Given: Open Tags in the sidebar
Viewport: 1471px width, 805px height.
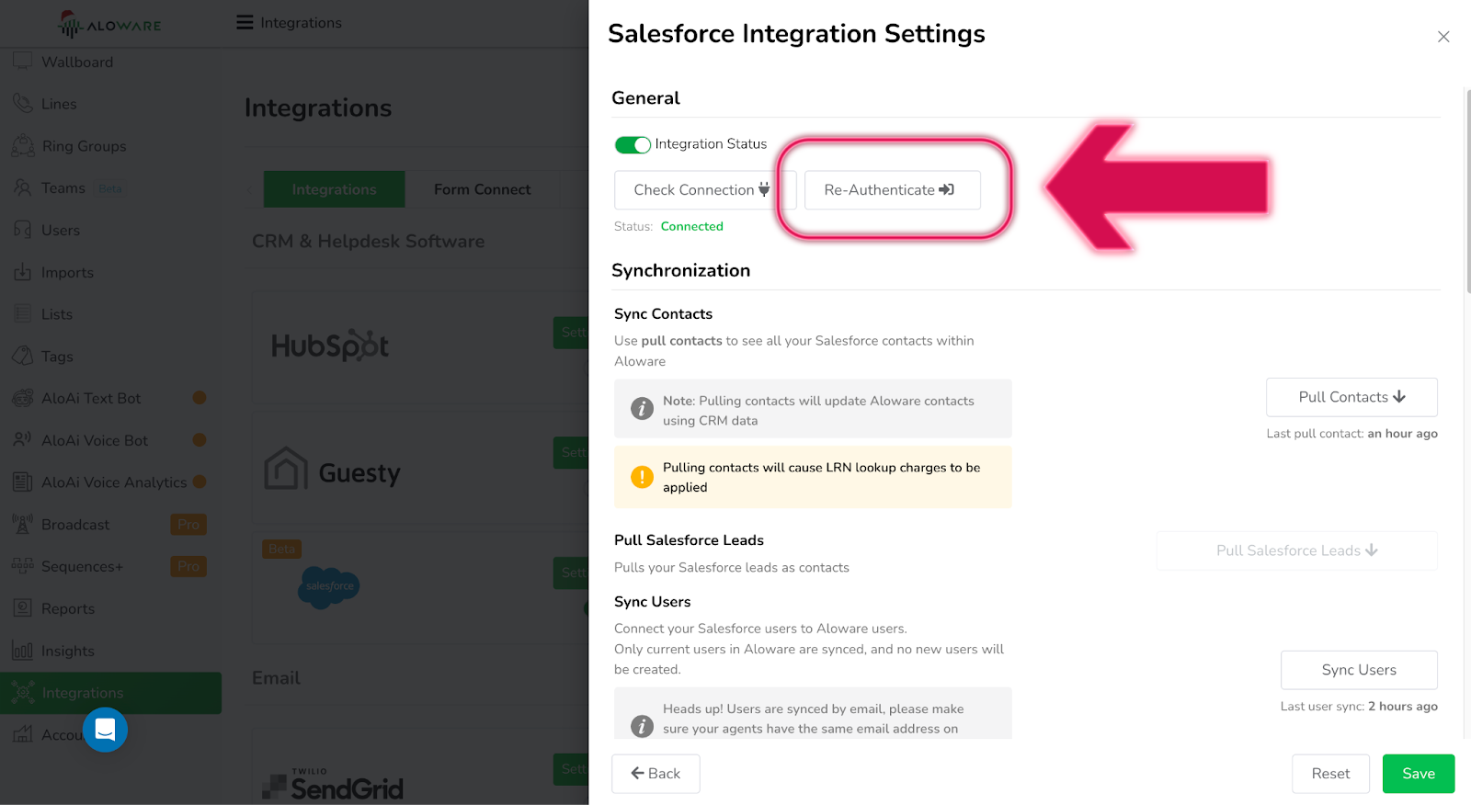Looking at the screenshot, I should tap(57, 357).
